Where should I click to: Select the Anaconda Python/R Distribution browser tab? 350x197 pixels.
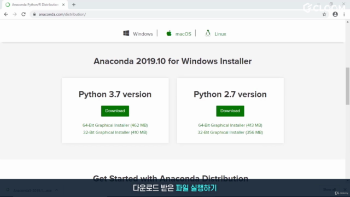35,5
